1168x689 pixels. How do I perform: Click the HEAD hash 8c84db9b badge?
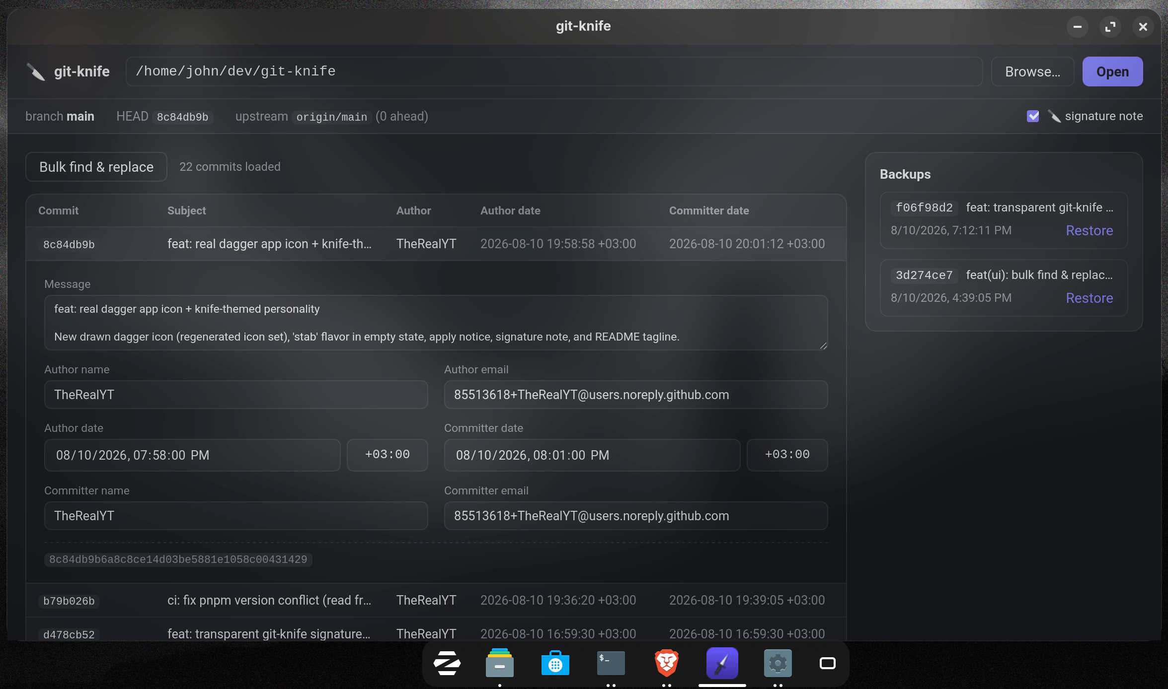pos(183,117)
